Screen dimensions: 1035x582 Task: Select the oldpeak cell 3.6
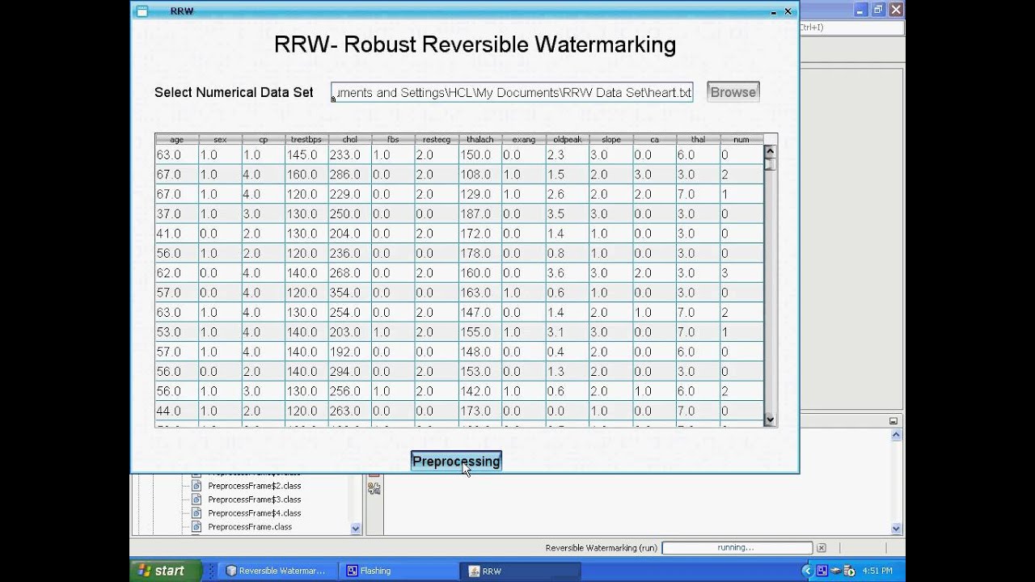[x=568, y=273]
